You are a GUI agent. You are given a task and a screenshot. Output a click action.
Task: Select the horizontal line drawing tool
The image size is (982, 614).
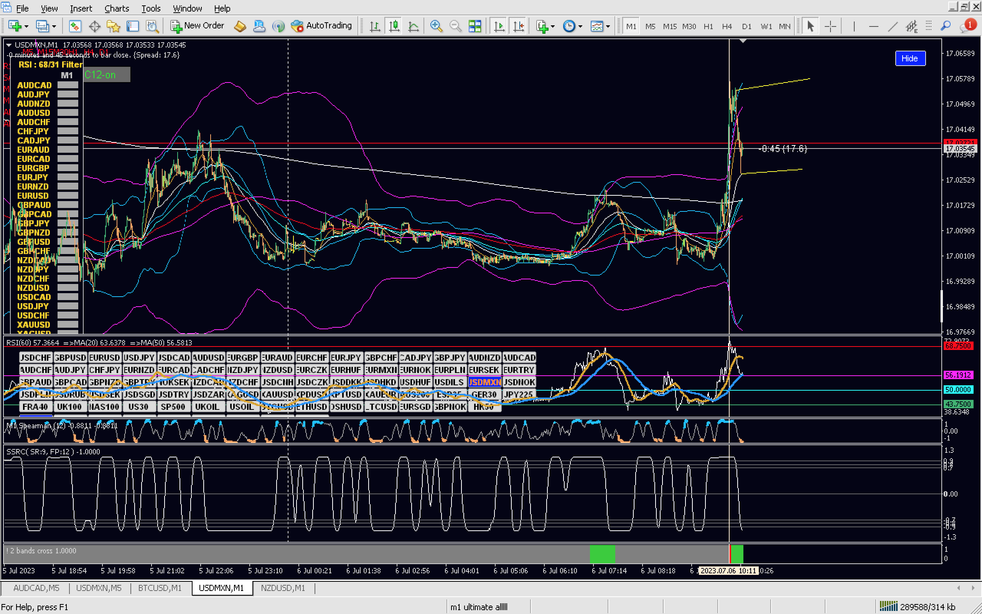coord(874,26)
